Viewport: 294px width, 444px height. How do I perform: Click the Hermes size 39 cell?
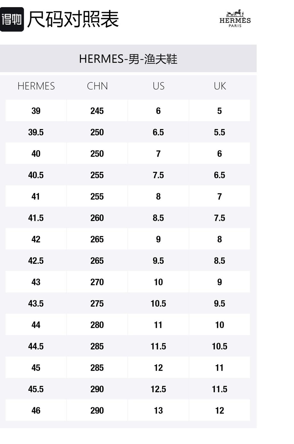point(36,111)
